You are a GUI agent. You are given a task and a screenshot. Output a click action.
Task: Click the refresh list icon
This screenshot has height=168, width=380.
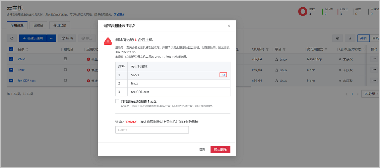[12, 38]
